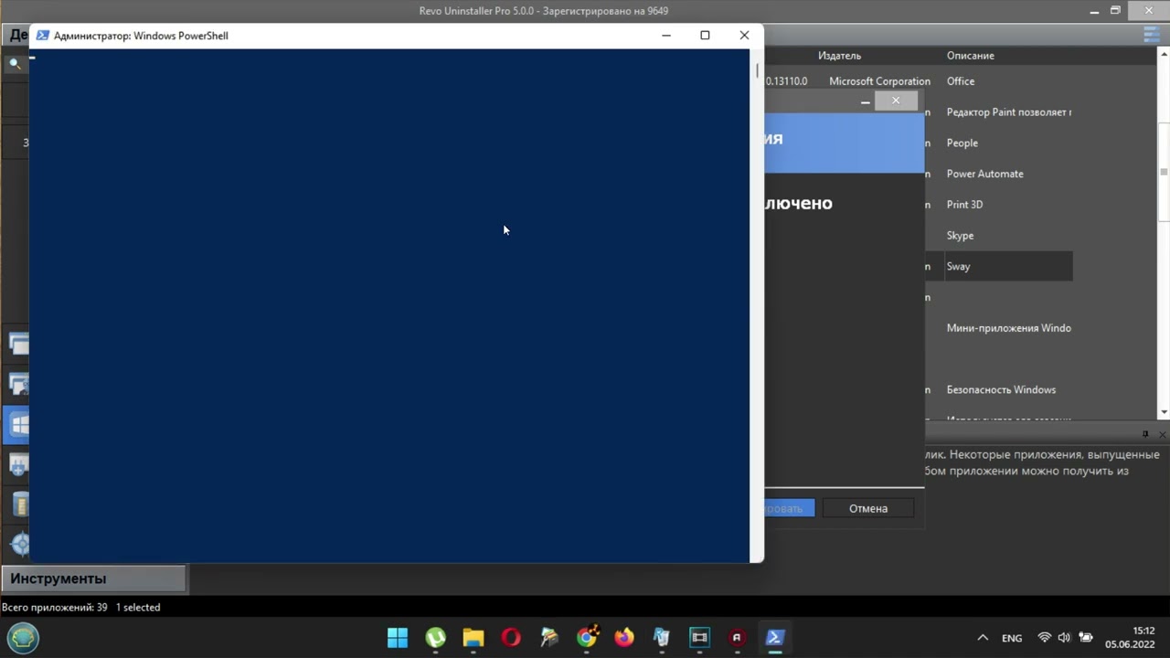
Task: Click the Revo app list vertical scrollbar thumb
Action: coord(1164,172)
